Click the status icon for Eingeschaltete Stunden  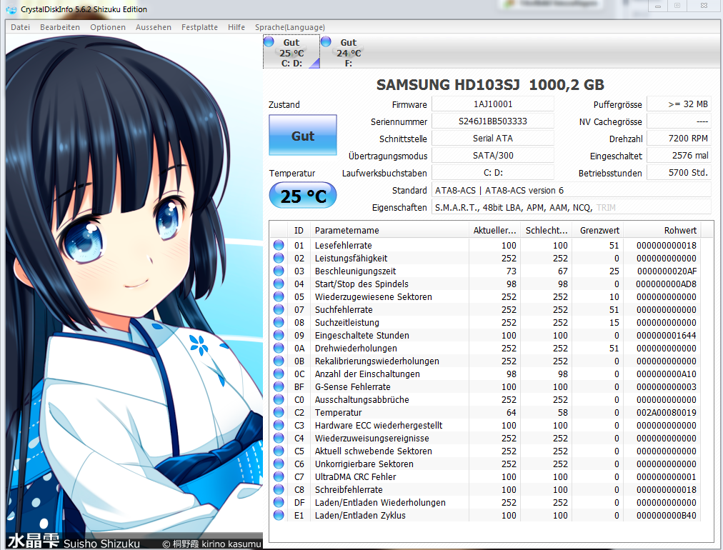point(279,335)
